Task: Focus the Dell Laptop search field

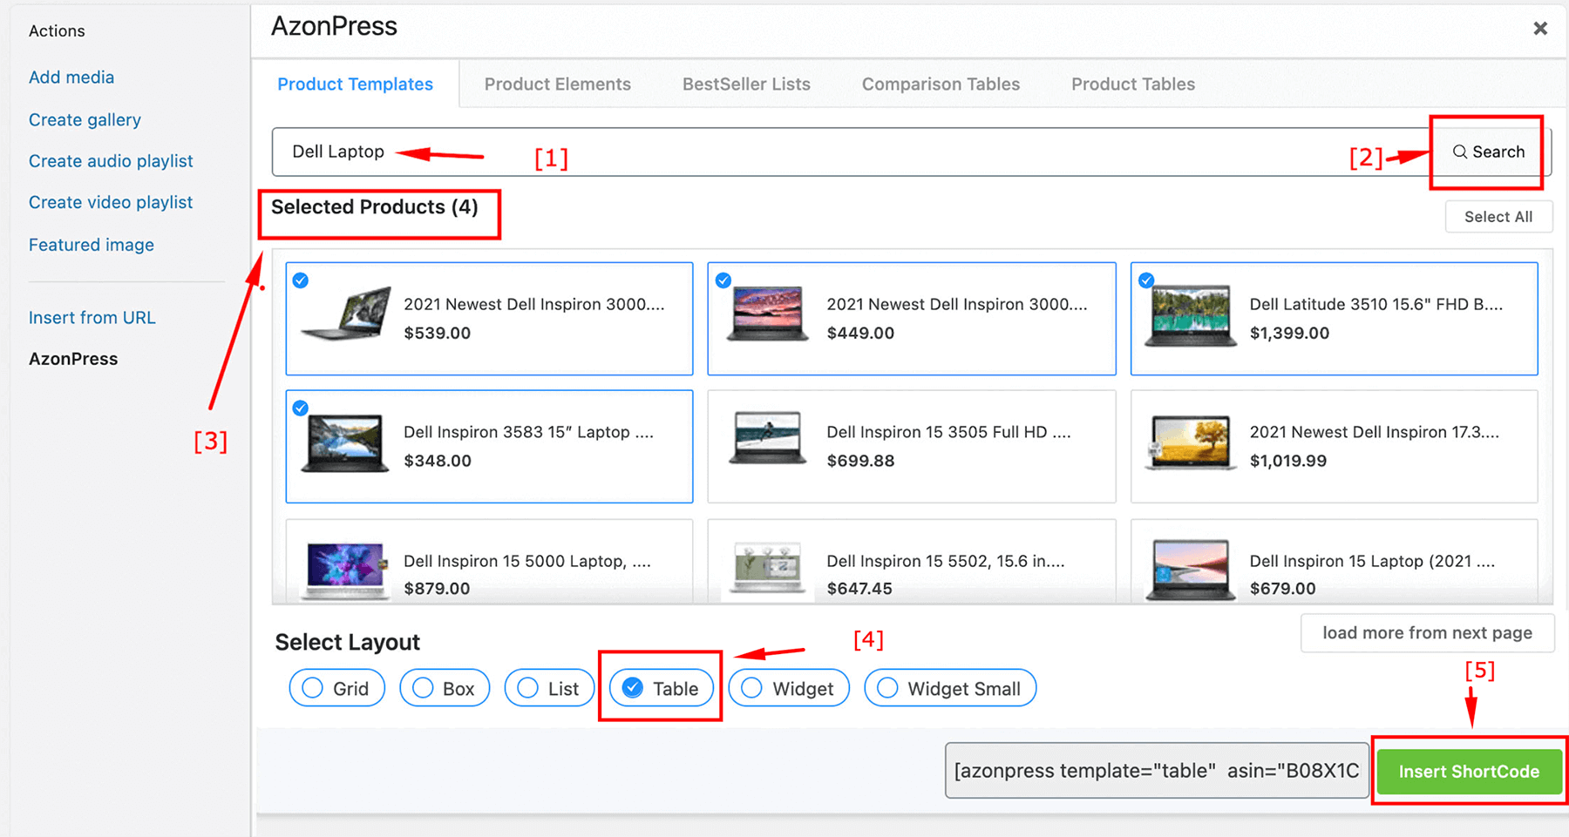Action: click(x=850, y=152)
